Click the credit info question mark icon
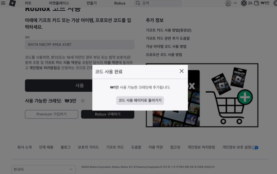 (83, 101)
